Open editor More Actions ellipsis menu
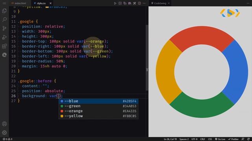The height and width of the screenshot is (141, 252). pyautogui.click(x=144, y=3)
